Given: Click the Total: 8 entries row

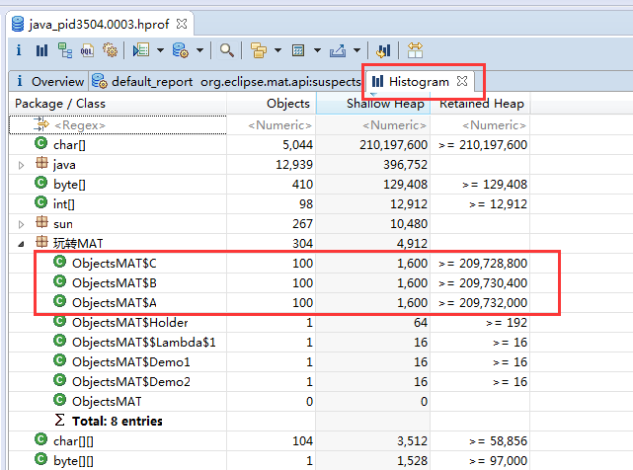Looking at the screenshot, I should (270, 422).
